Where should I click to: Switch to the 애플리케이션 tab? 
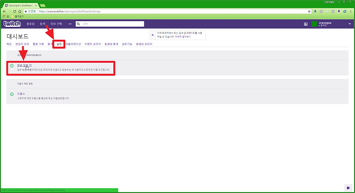coord(73,44)
